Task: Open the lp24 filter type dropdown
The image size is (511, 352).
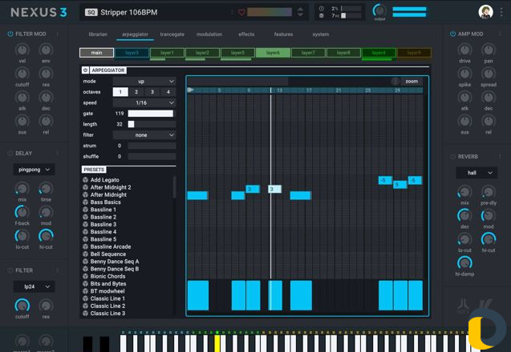Action: tap(34, 286)
